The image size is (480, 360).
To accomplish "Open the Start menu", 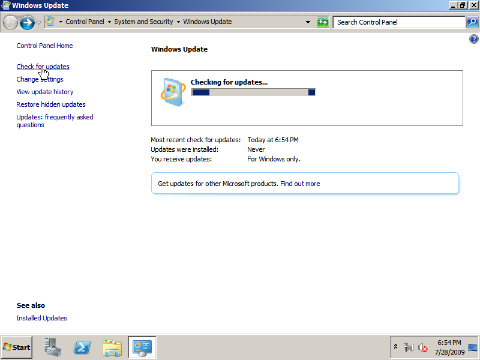I will pyautogui.click(x=17, y=347).
